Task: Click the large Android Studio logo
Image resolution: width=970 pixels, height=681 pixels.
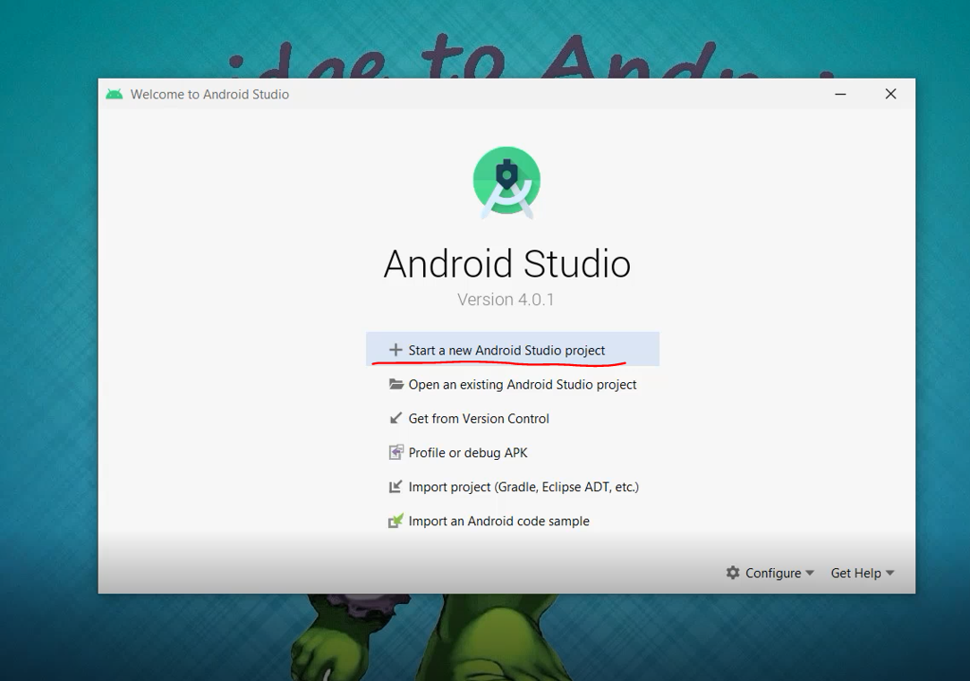Action: click(506, 183)
